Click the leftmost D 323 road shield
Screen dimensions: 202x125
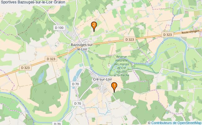point(25,68)
